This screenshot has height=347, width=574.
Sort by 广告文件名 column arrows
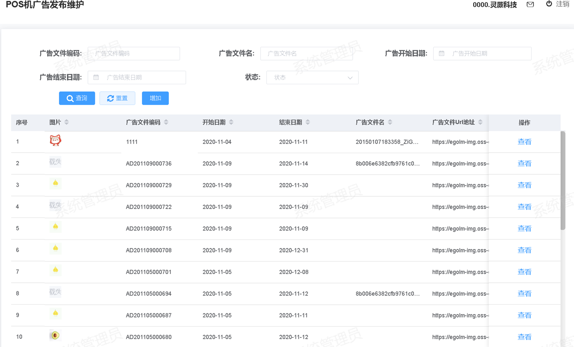(x=390, y=122)
